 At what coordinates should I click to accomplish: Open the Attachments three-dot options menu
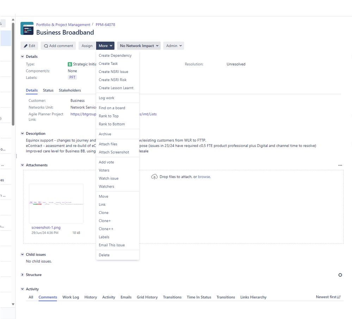[340, 165]
